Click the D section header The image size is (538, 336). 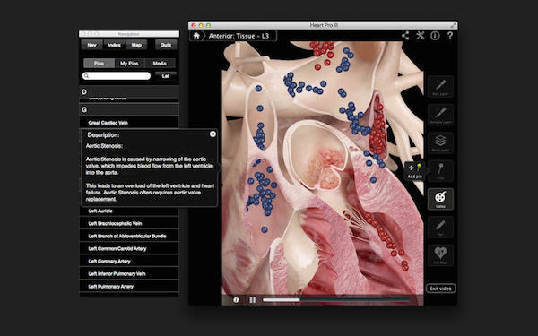[129, 92]
